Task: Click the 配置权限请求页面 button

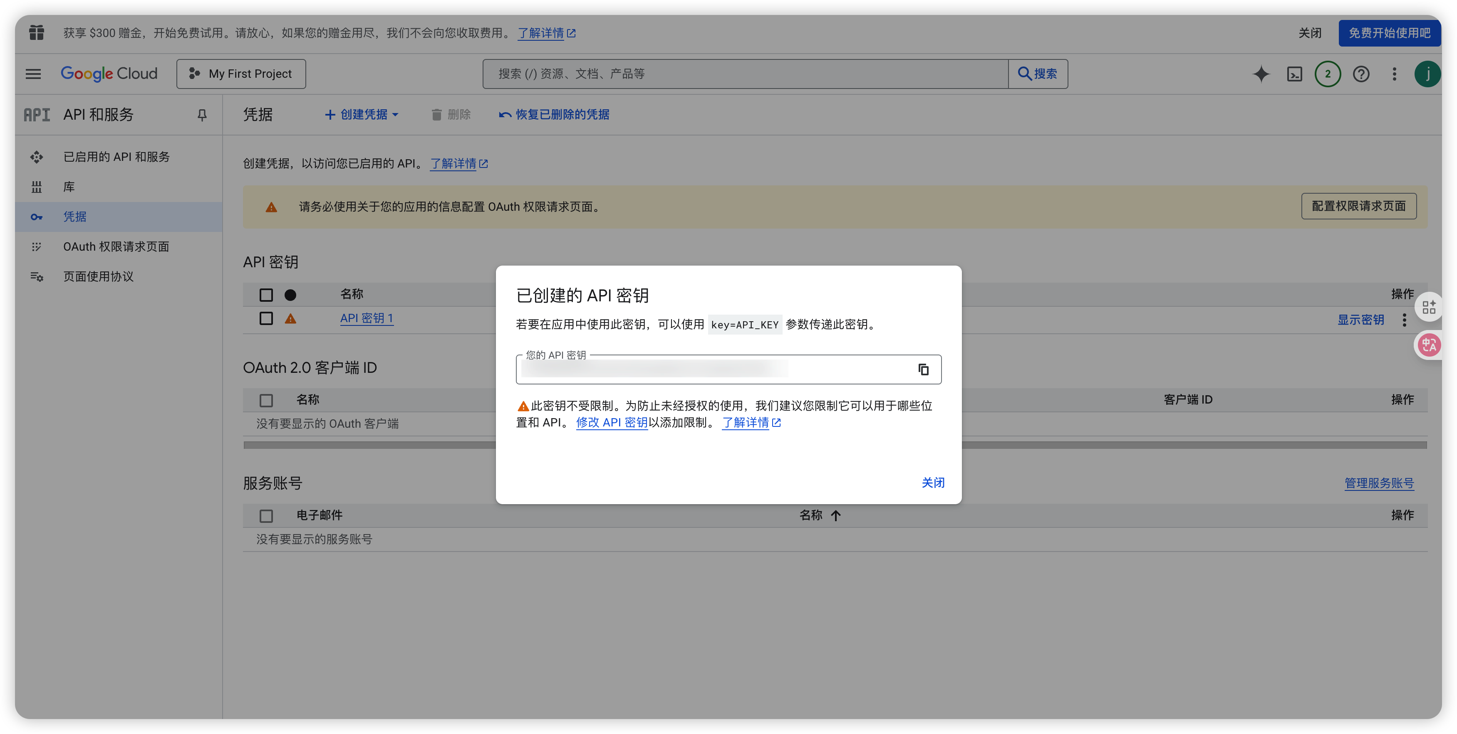Action: click(x=1358, y=206)
